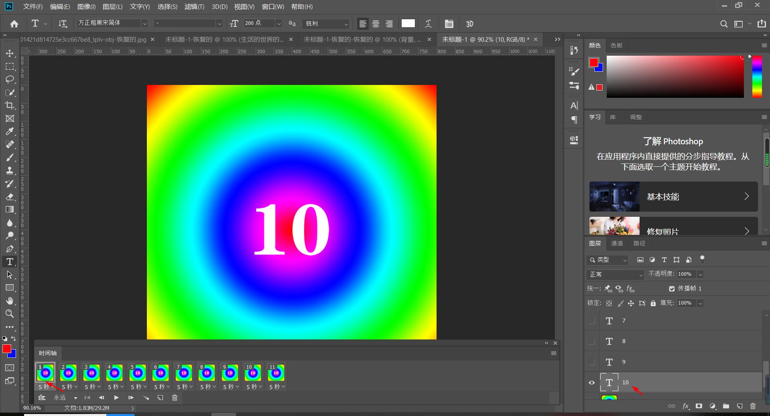Open the 基本技能 tutorial

coord(673,196)
